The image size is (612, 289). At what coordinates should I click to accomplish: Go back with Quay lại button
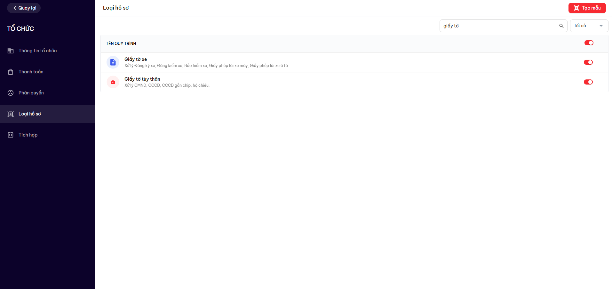pyautogui.click(x=24, y=8)
